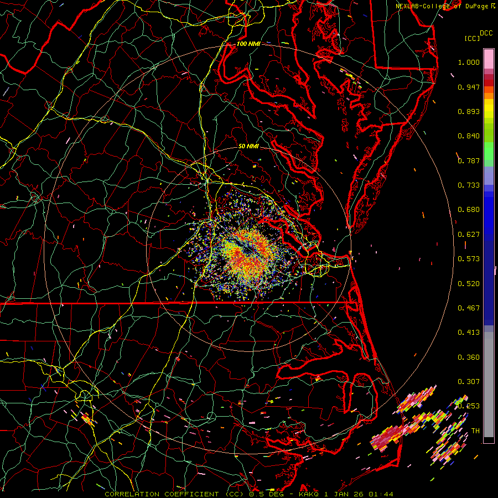Click the 0.627 scale value
Image resolution: width=498 pixels, height=498 pixels.
(469, 235)
